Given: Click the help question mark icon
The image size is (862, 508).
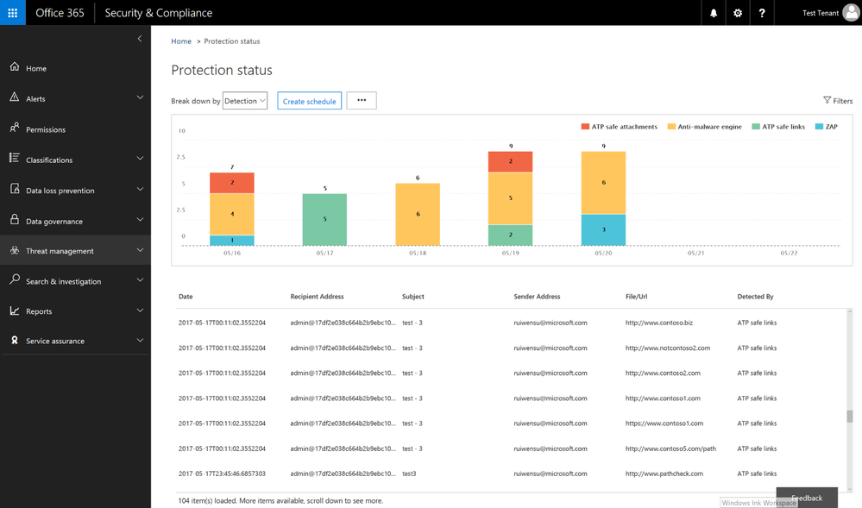Looking at the screenshot, I should pos(762,13).
